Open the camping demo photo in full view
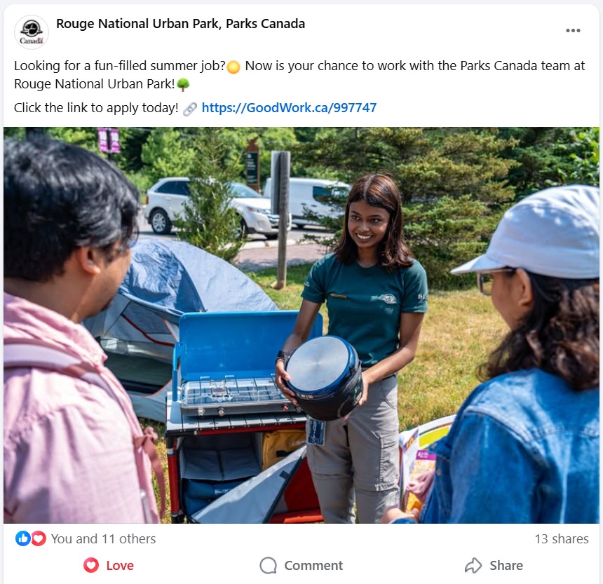The height and width of the screenshot is (584, 603). pyautogui.click(x=301, y=325)
